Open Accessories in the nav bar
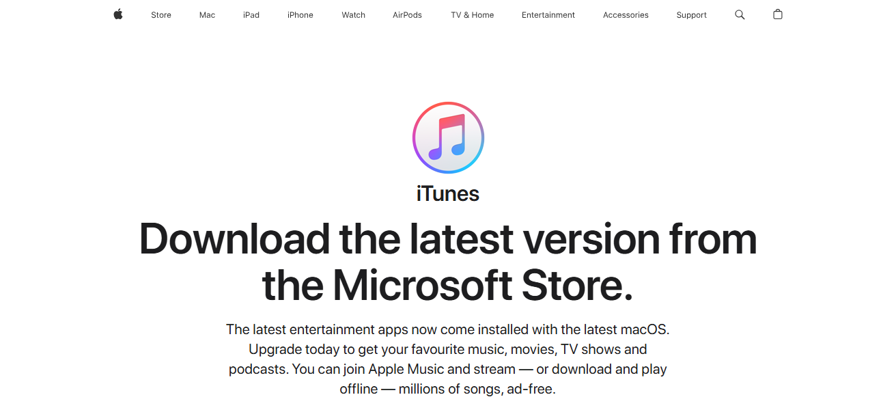 click(x=626, y=15)
